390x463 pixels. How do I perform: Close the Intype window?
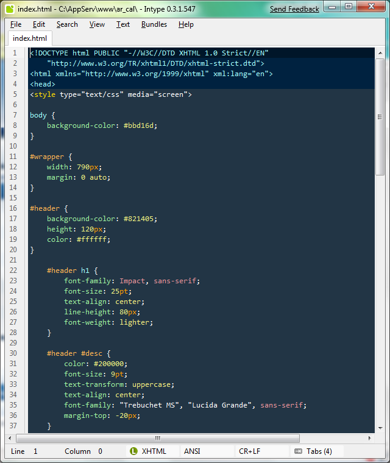click(x=371, y=7)
